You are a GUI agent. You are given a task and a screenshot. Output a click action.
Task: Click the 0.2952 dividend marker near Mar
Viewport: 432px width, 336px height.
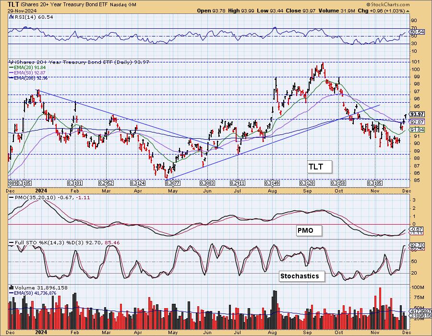106,183
